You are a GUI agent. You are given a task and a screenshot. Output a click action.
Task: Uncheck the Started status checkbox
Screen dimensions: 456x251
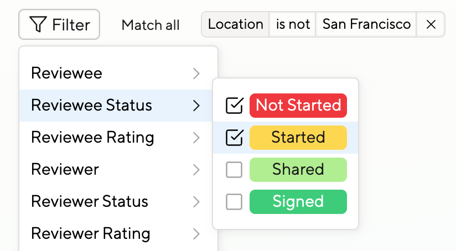click(x=235, y=138)
